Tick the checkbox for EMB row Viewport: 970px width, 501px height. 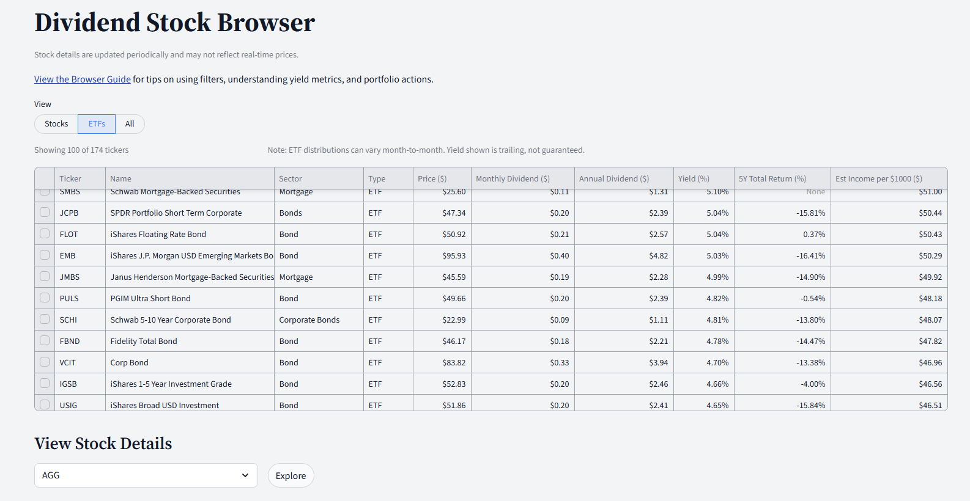tap(45, 255)
